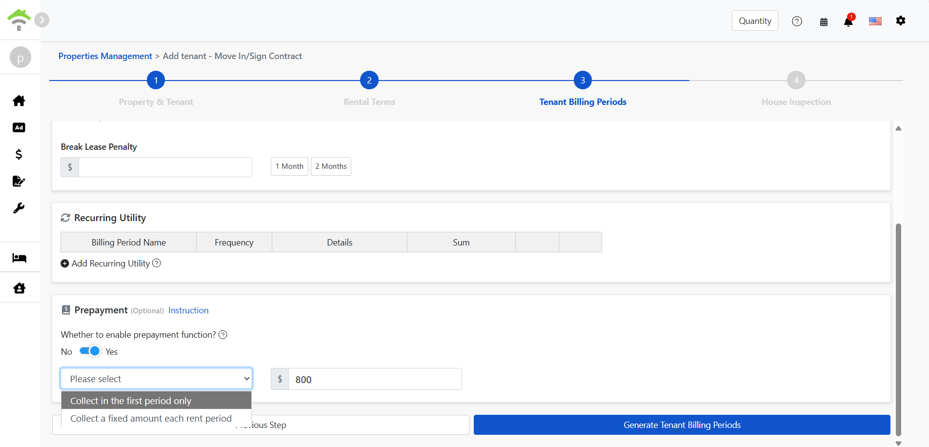Click the settings gear icon

tap(901, 20)
